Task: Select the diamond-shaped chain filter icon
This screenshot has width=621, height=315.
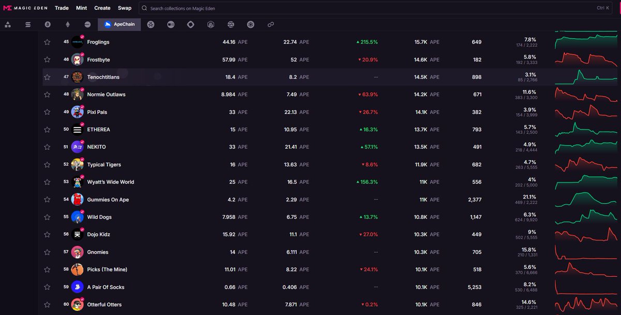Action: coord(190,24)
